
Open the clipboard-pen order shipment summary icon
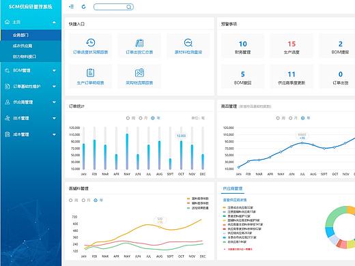139,42
